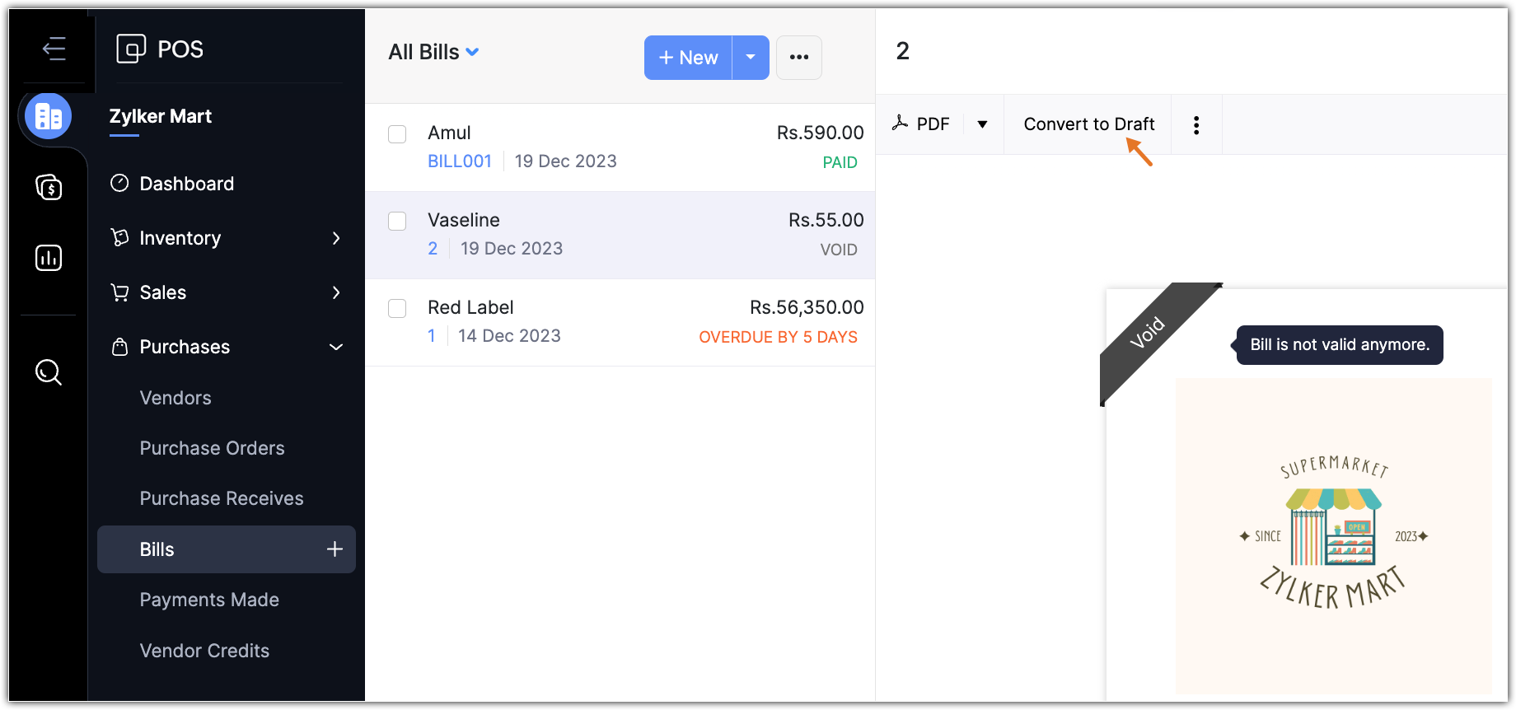1516x710 pixels.
Task: Open the vertical three-dot menu in bill toolbar
Action: (1196, 125)
